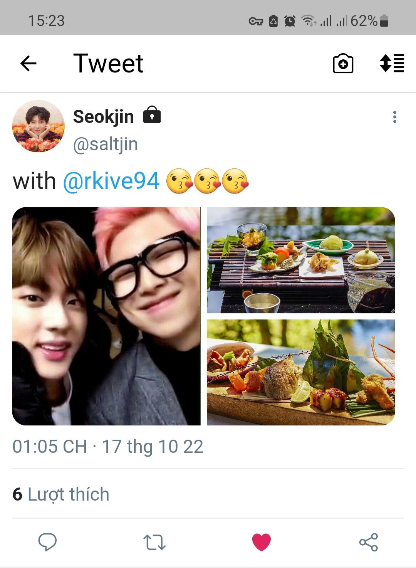Open Seokjin's profile avatar picture
416x568 pixels.
tap(39, 126)
